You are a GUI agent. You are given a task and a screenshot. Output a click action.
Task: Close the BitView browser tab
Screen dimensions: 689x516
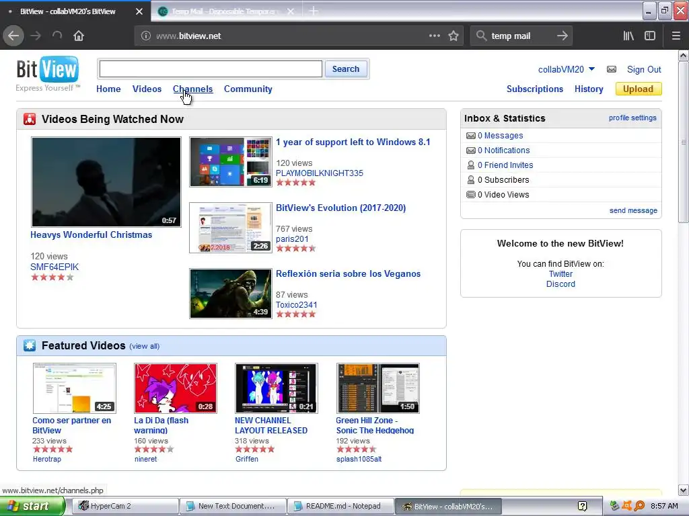pyautogui.click(x=139, y=11)
